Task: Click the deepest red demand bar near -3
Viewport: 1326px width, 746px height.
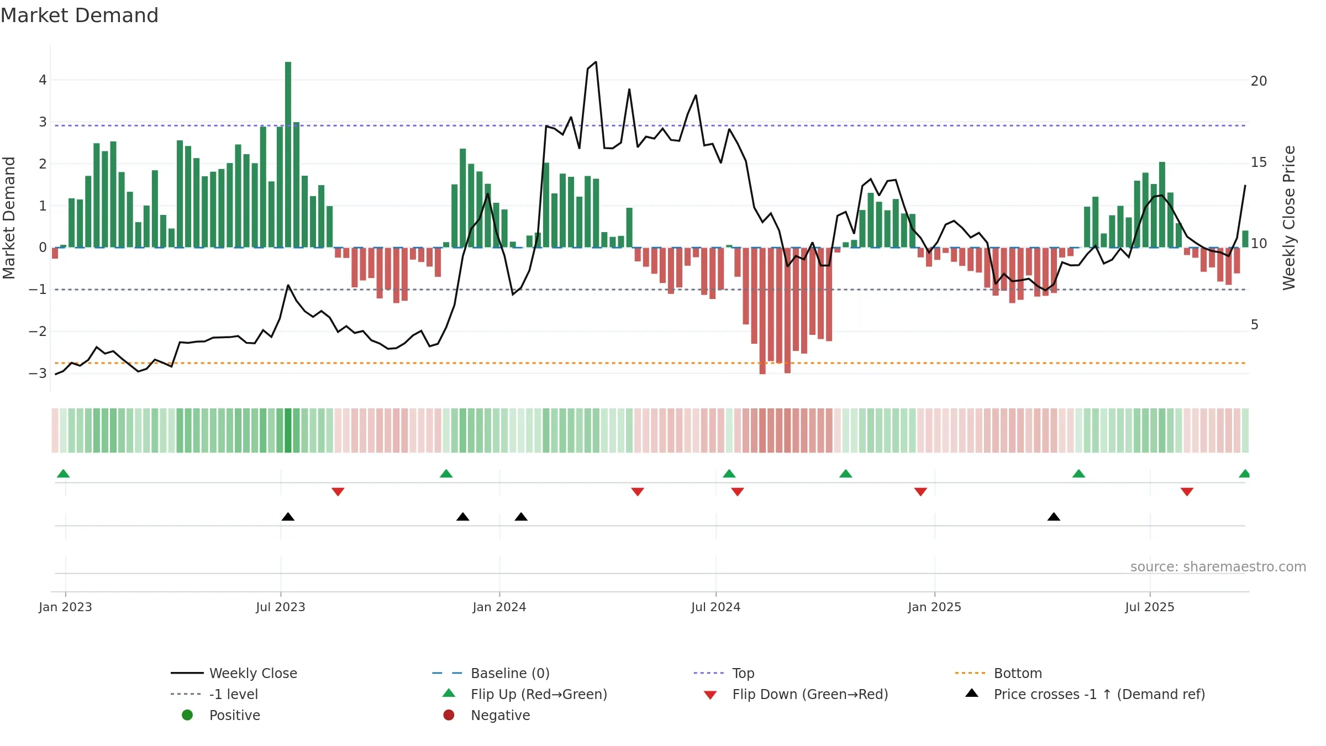Action: point(762,311)
